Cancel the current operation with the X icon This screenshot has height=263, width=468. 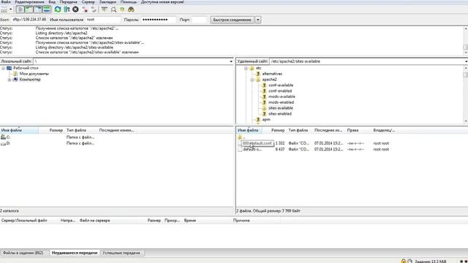tap(75, 9)
